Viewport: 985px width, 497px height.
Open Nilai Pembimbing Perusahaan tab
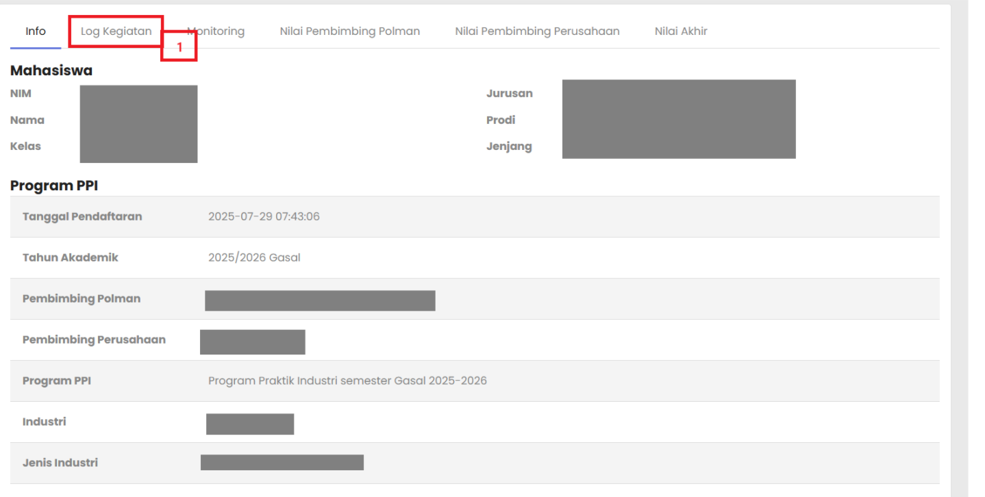537,31
